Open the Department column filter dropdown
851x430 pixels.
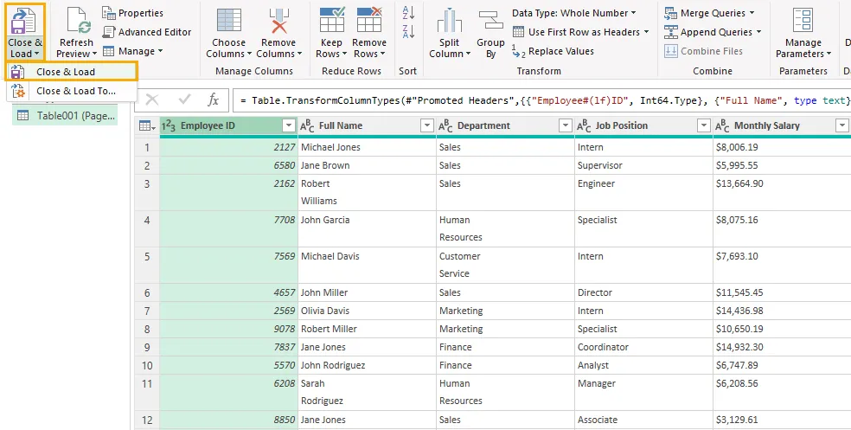(566, 126)
